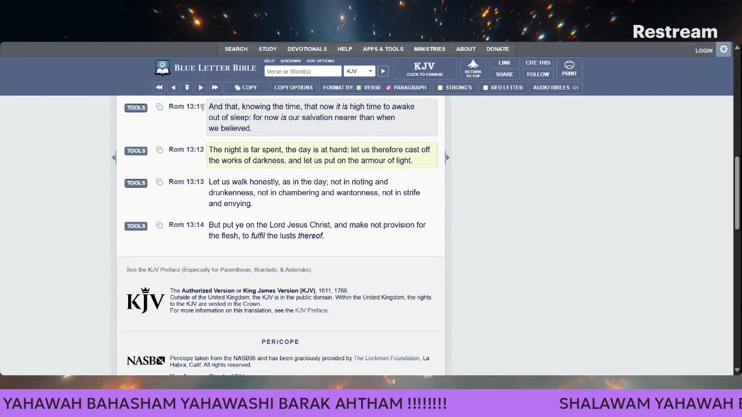This screenshot has height=417, width=742.
Task: Open the Devotionals menu
Action: [x=307, y=49]
